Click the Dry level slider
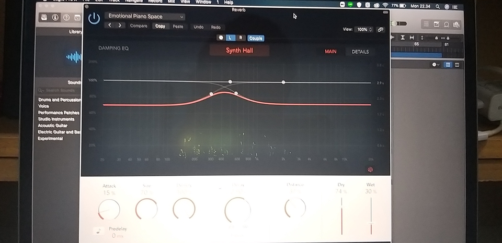Image resolution: width=502 pixels, height=243 pixels. 341,216
